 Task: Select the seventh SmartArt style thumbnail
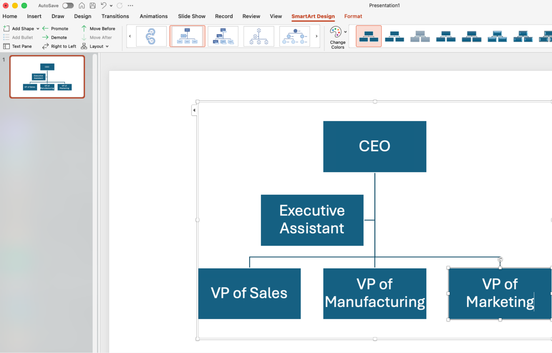523,36
